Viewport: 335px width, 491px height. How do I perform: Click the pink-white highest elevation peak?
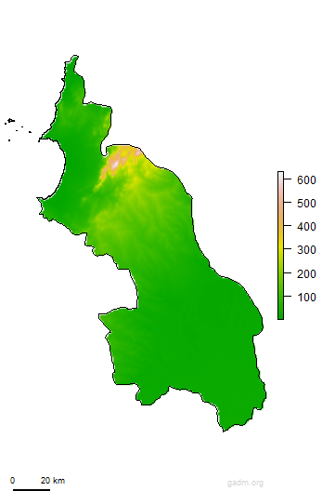115,165
